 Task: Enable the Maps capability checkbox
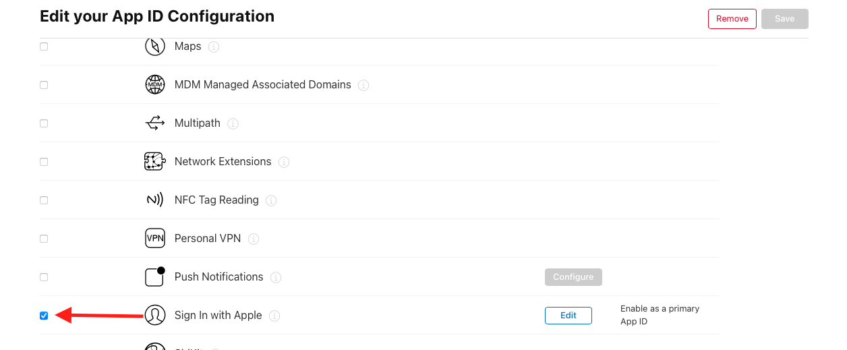click(44, 47)
